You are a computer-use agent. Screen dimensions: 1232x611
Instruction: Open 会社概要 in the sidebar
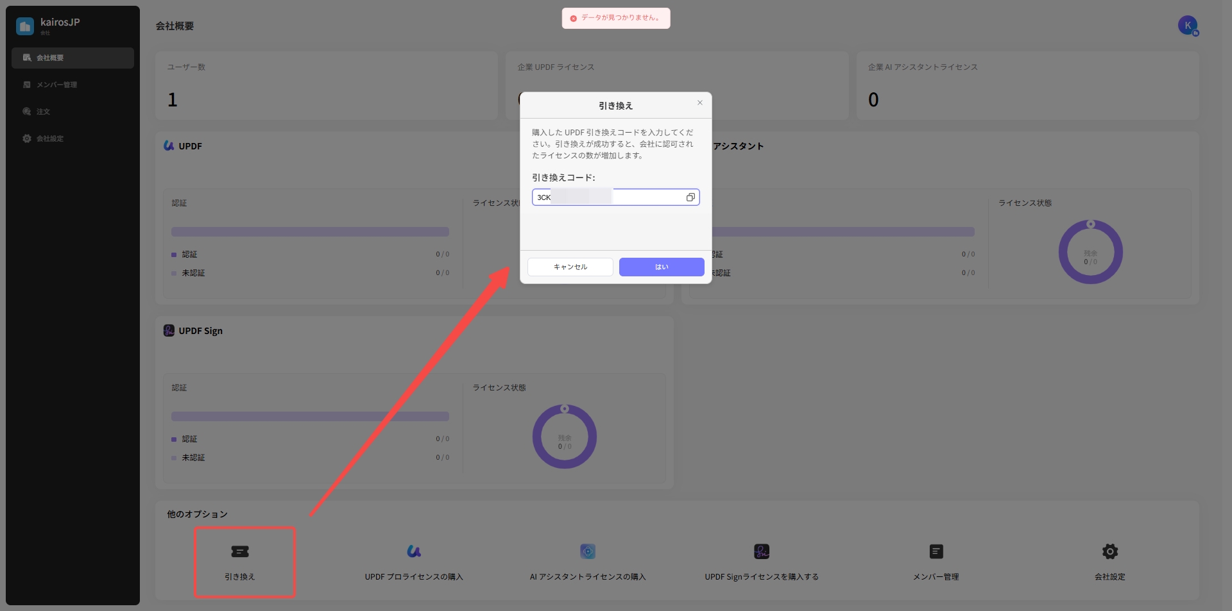[73, 58]
